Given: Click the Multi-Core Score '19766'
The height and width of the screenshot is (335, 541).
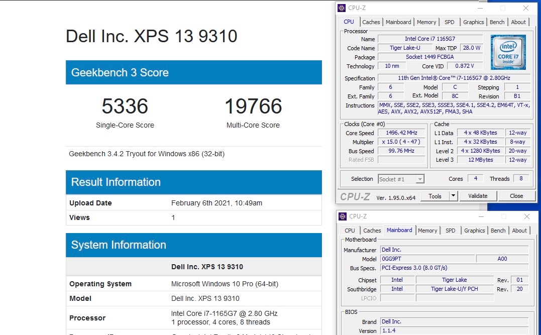Looking at the screenshot, I should pos(253,106).
